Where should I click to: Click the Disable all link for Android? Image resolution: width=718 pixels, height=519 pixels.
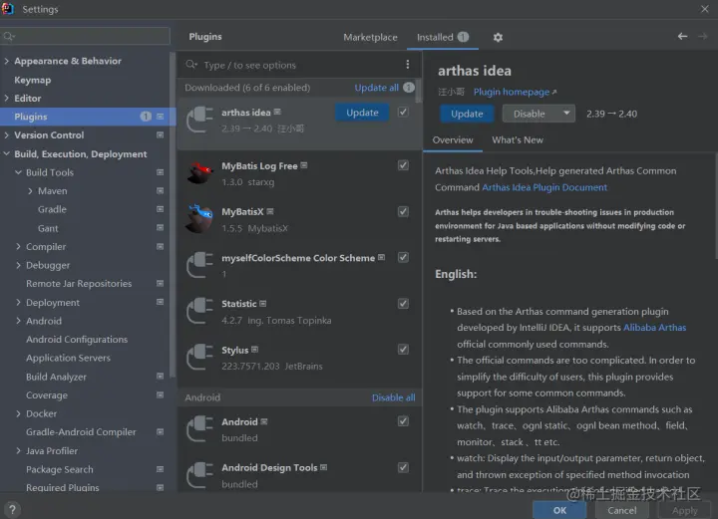393,397
